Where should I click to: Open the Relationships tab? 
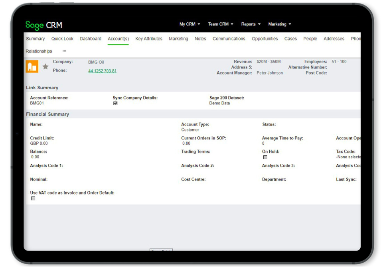coord(39,51)
